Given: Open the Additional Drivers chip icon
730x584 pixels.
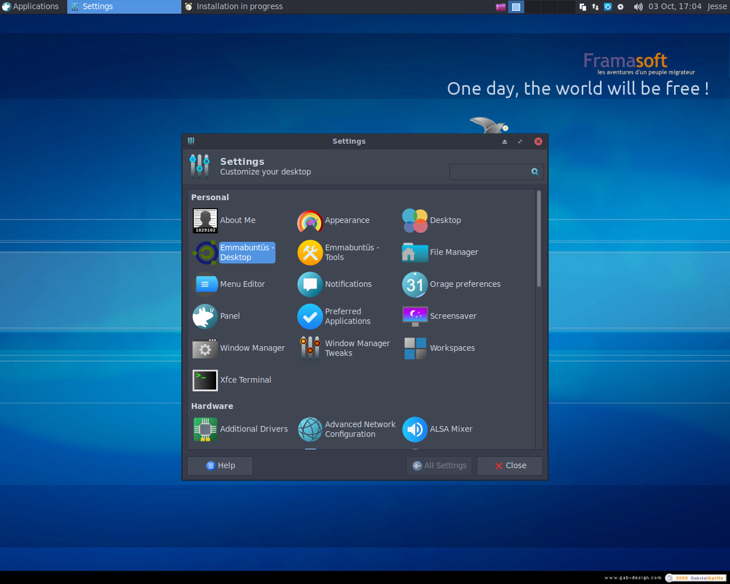Looking at the screenshot, I should pyautogui.click(x=205, y=429).
